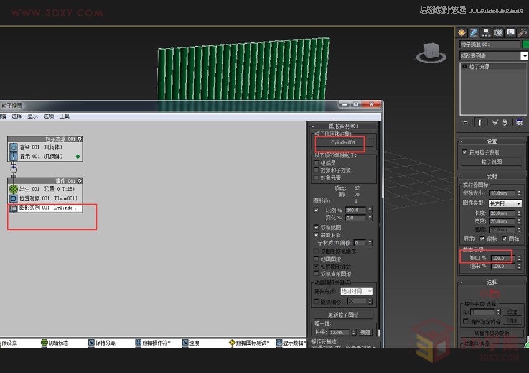
Task: Click the Cylinder001 geometry object button
Action: (345, 144)
